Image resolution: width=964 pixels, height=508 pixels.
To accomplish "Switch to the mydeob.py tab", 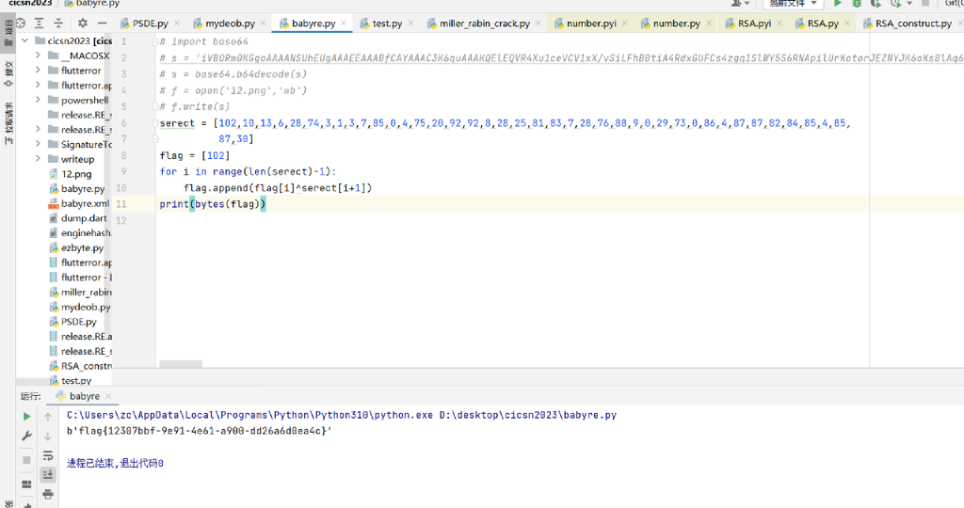I will [230, 24].
